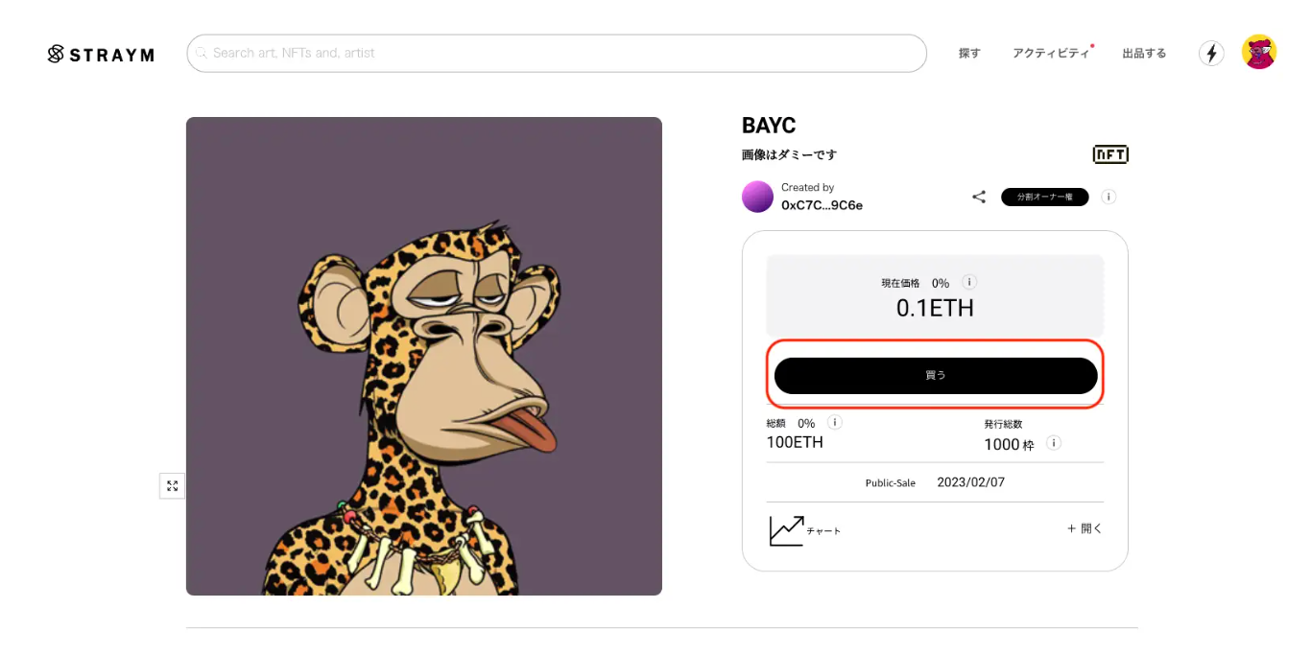1311x654 pixels.
Task: Click the creator address 0xC7C...9C6e
Action: [822, 205]
